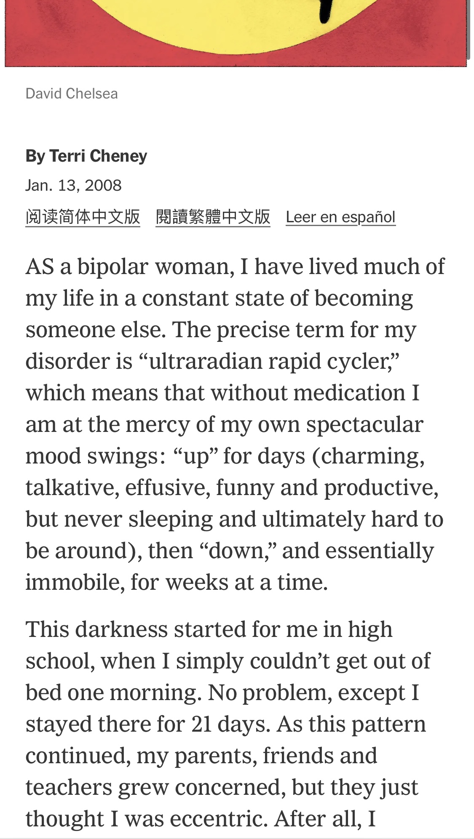Click the David Chelsea illustration credit
The width and height of the screenshot is (474, 839).
coord(72,93)
